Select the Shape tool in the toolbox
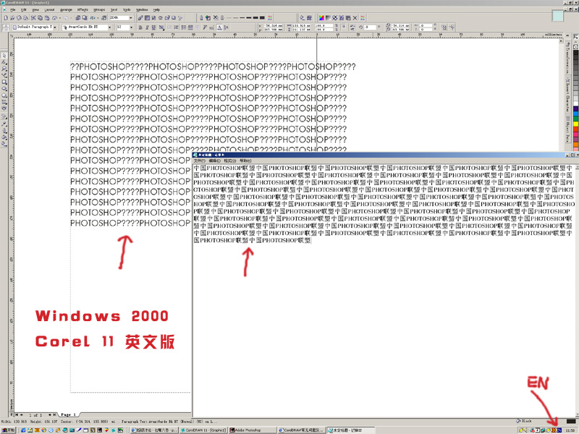The image size is (579, 434). tap(4, 62)
